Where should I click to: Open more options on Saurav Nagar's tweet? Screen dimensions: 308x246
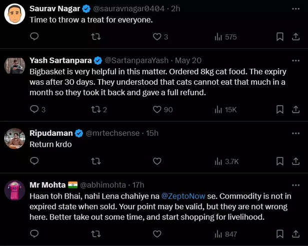point(295,8)
